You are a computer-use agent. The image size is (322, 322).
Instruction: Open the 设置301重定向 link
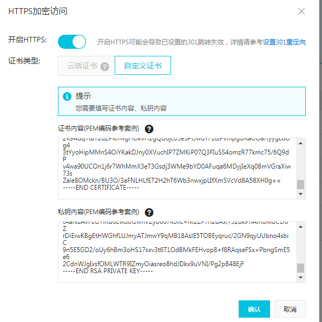284,42
